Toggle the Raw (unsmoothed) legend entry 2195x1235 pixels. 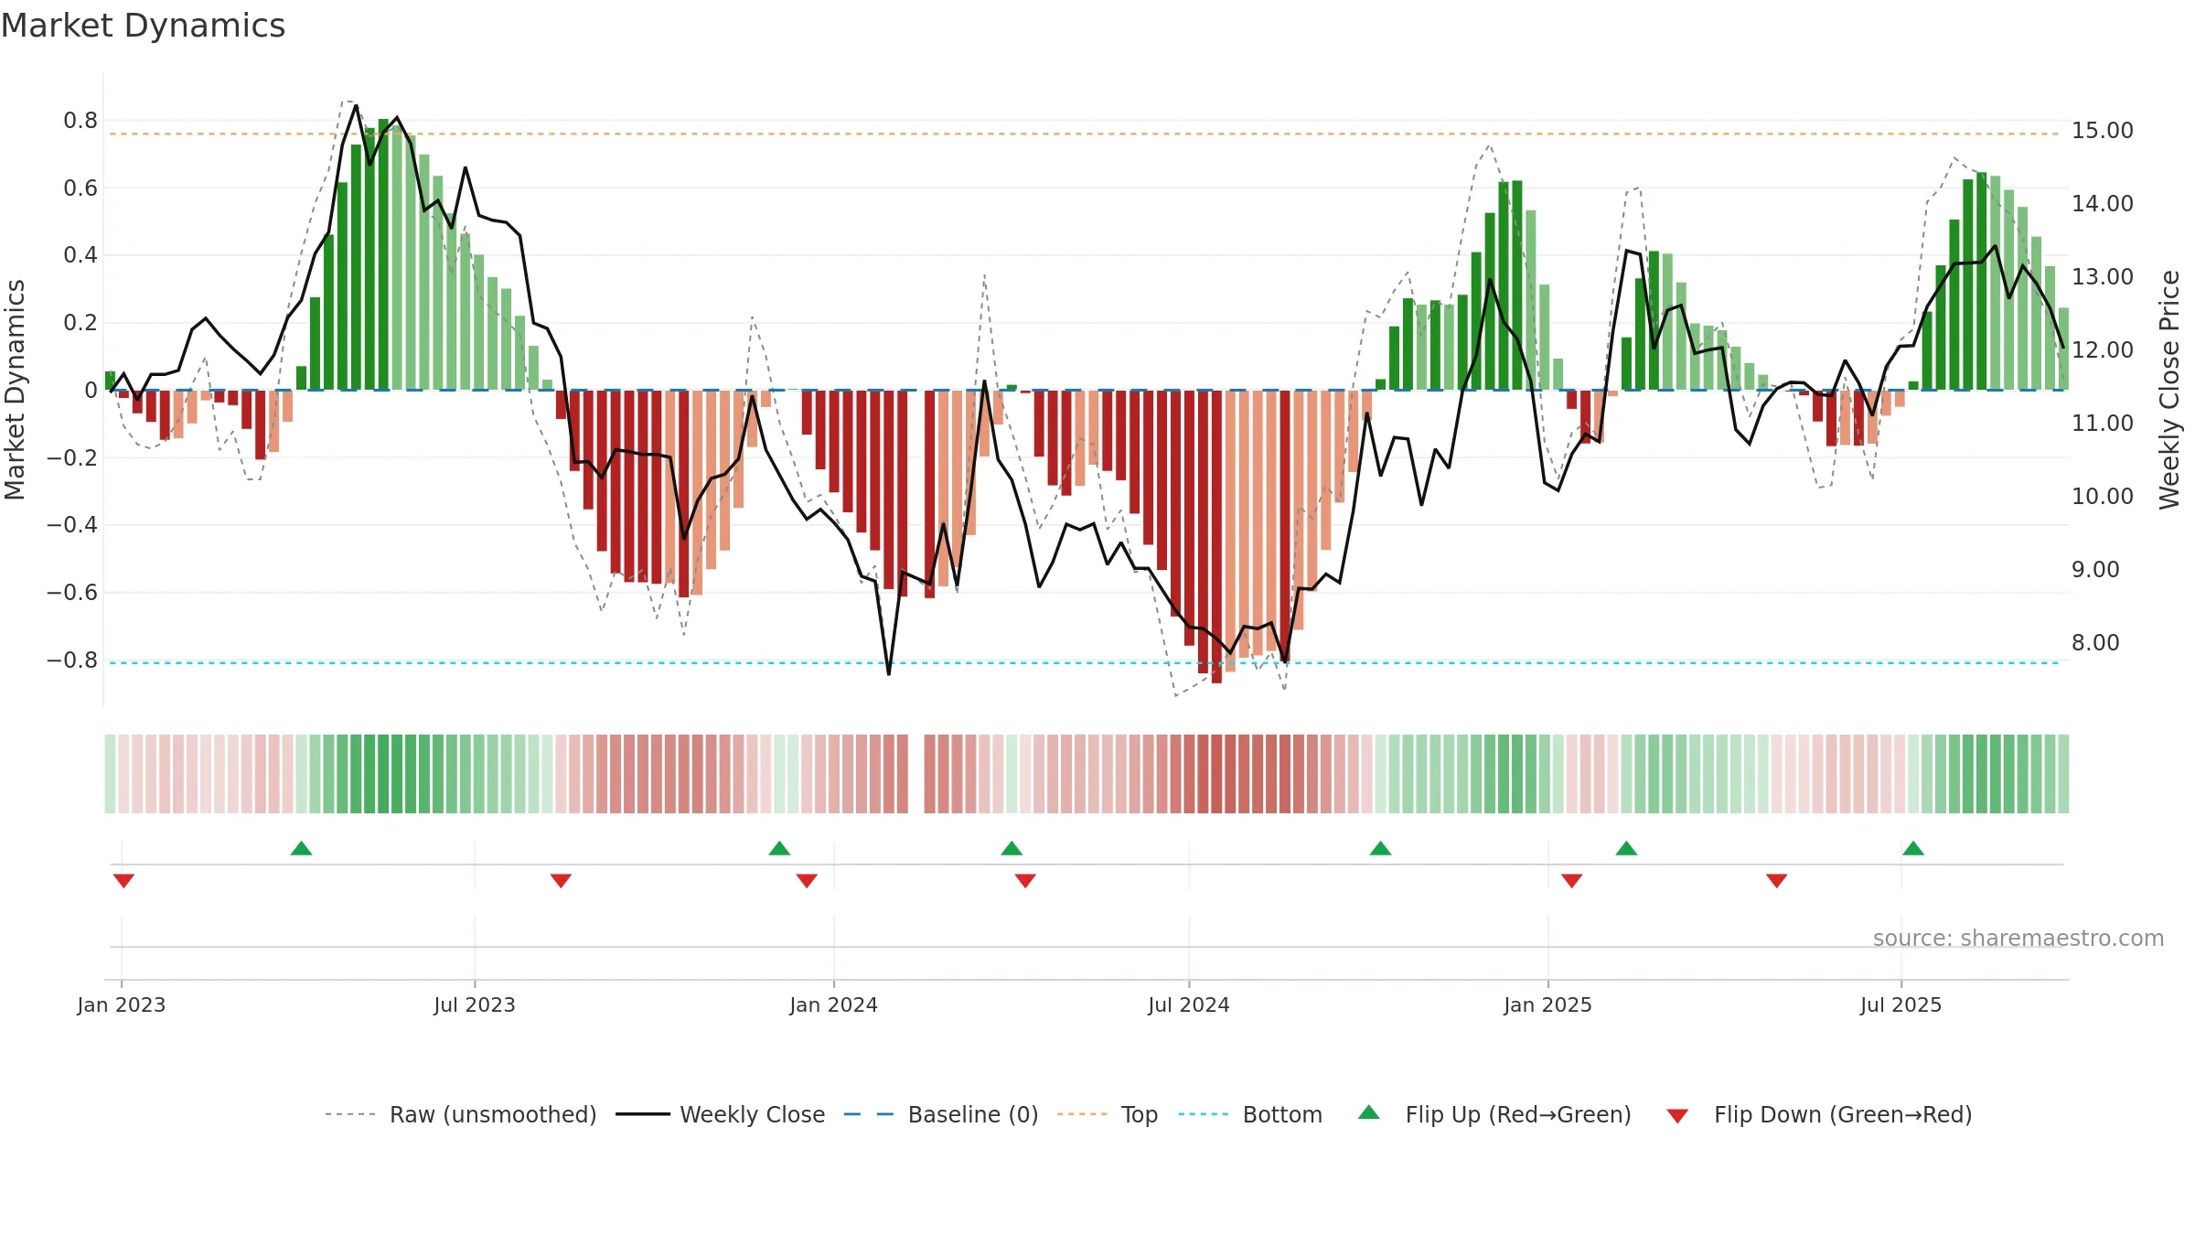click(493, 1114)
